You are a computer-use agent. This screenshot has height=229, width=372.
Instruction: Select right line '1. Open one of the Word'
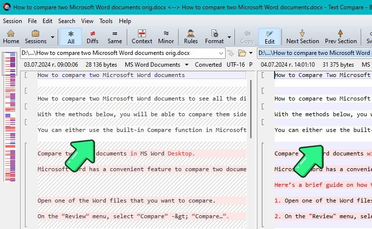pyautogui.click(x=323, y=201)
